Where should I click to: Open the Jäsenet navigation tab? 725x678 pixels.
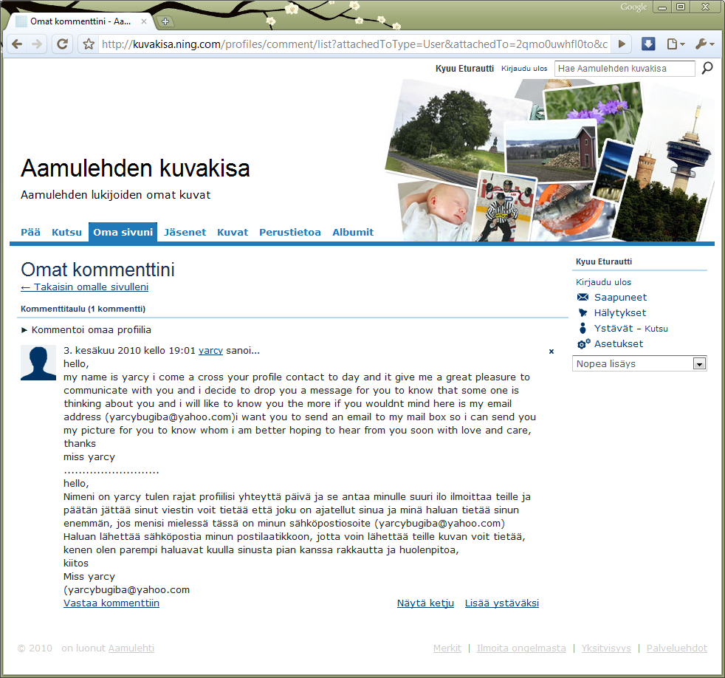click(x=185, y=233)
